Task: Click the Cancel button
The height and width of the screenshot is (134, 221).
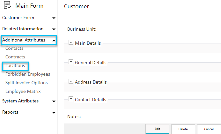Action: pyautogui.click(x=209, y=129)
